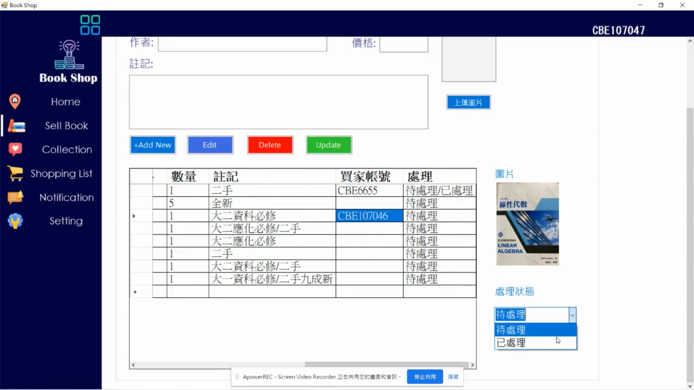
Task: Click the Notification chat icon
Action: 16,198
